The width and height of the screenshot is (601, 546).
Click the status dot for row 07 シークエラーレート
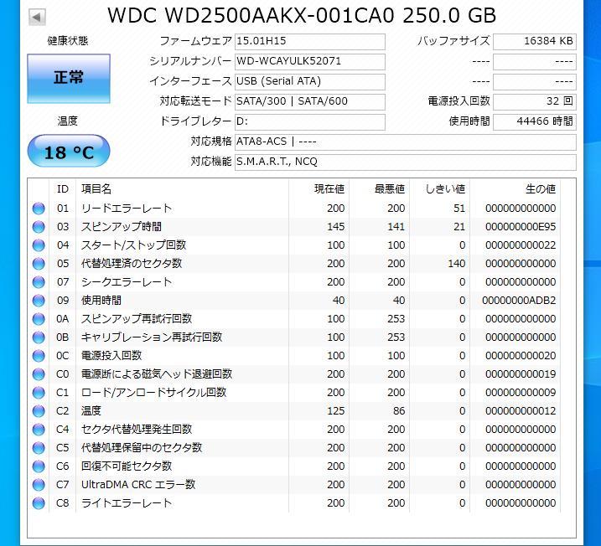(39, 282)
